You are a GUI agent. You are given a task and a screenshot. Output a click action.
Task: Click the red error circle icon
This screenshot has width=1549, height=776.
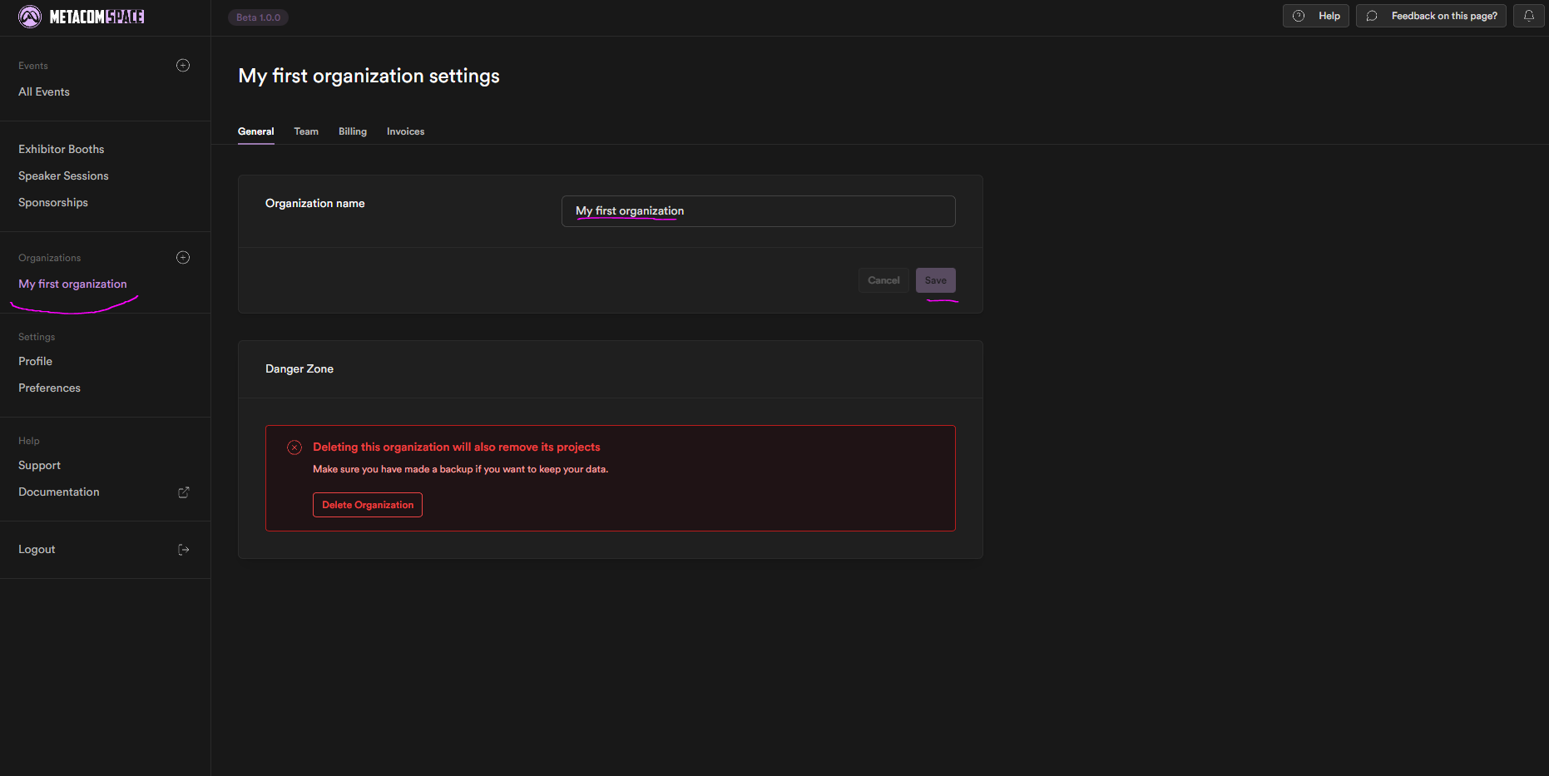(x=294, y=447)
